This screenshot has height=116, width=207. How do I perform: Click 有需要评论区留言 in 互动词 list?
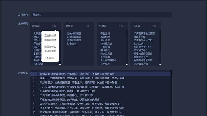[x=143, y=60]
